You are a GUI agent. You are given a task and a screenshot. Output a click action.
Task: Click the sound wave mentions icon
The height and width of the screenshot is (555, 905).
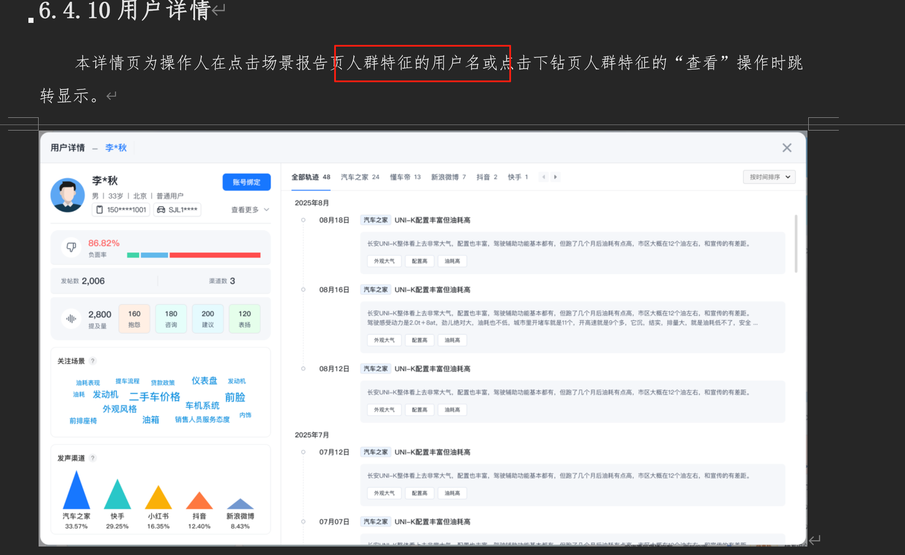71,319
